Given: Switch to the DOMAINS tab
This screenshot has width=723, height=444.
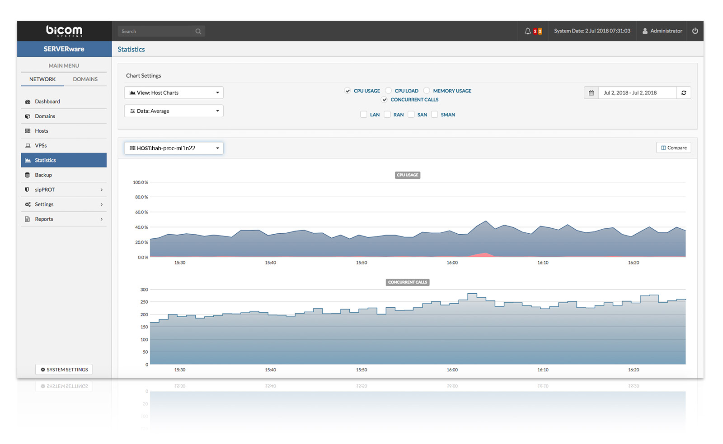Looking at the screenshot, I should point(85,79).
